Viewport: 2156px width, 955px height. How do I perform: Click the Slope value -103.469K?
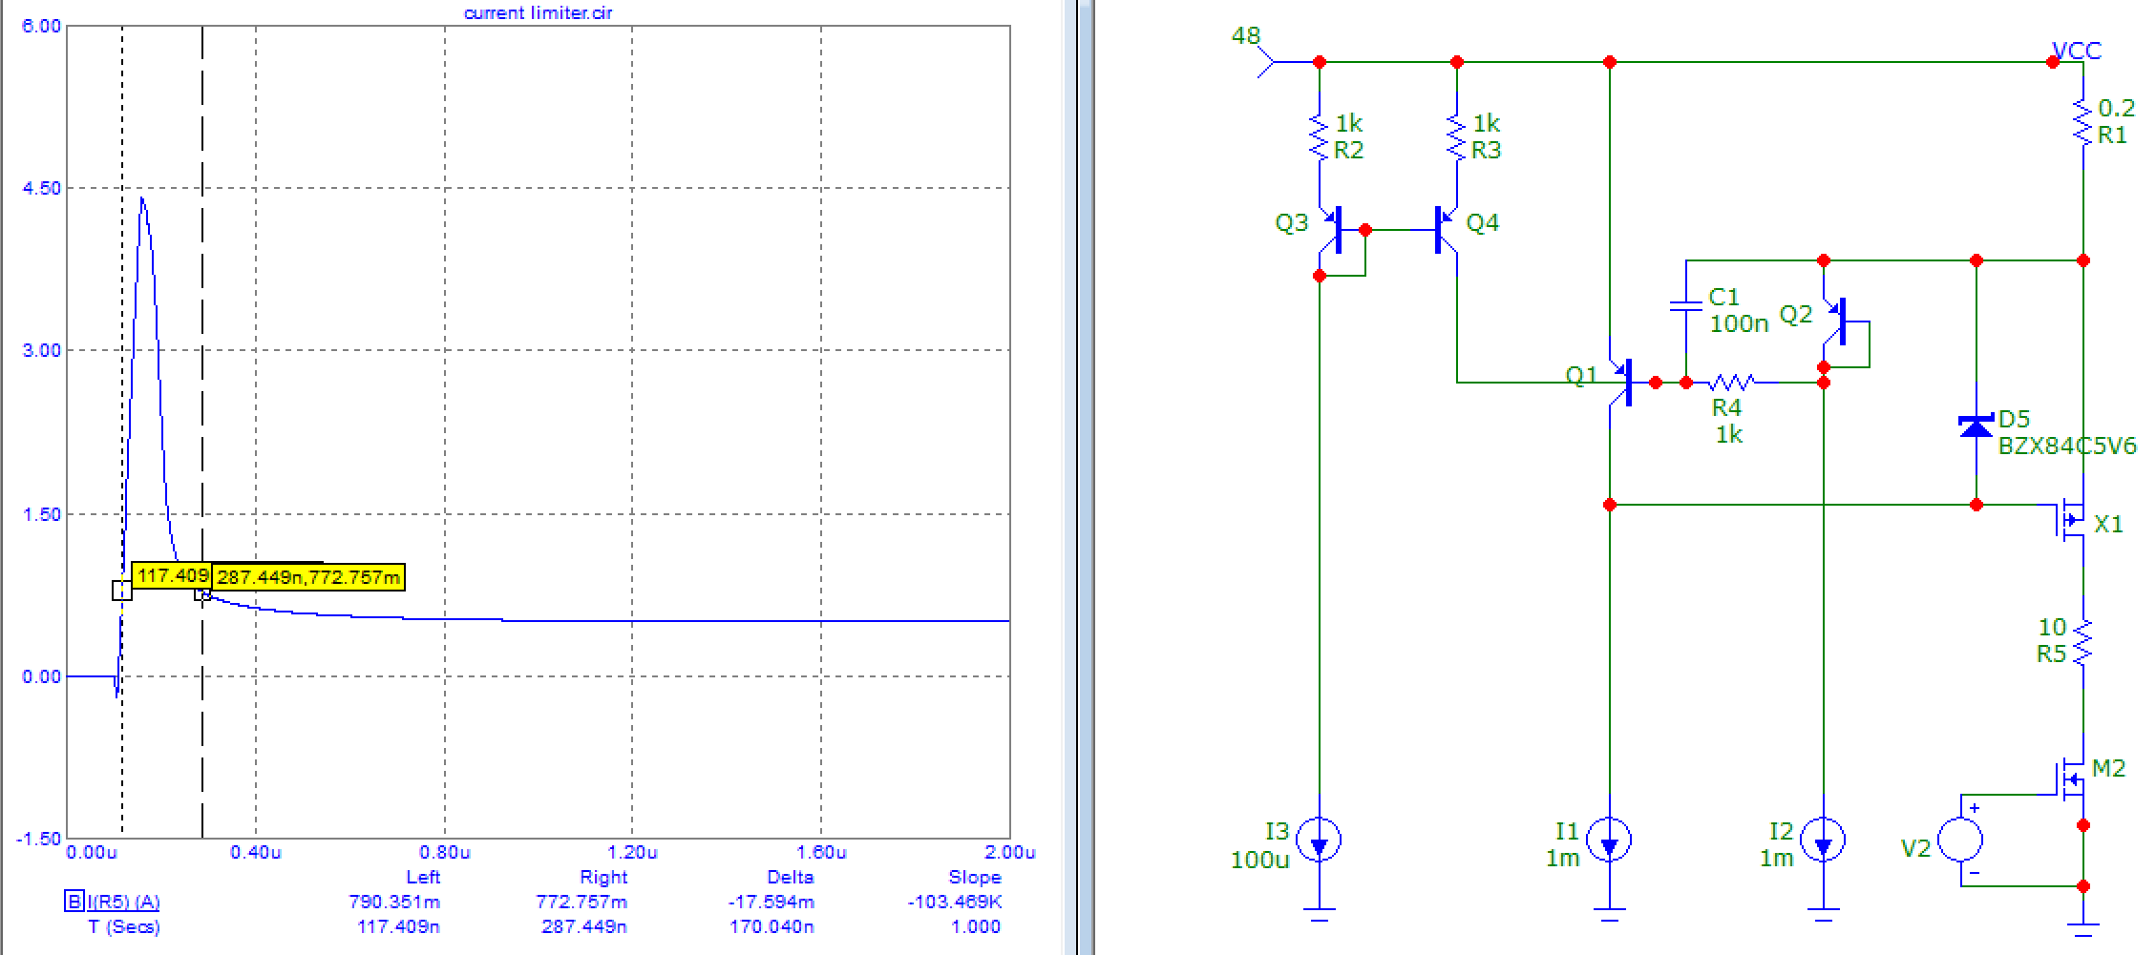955,902
